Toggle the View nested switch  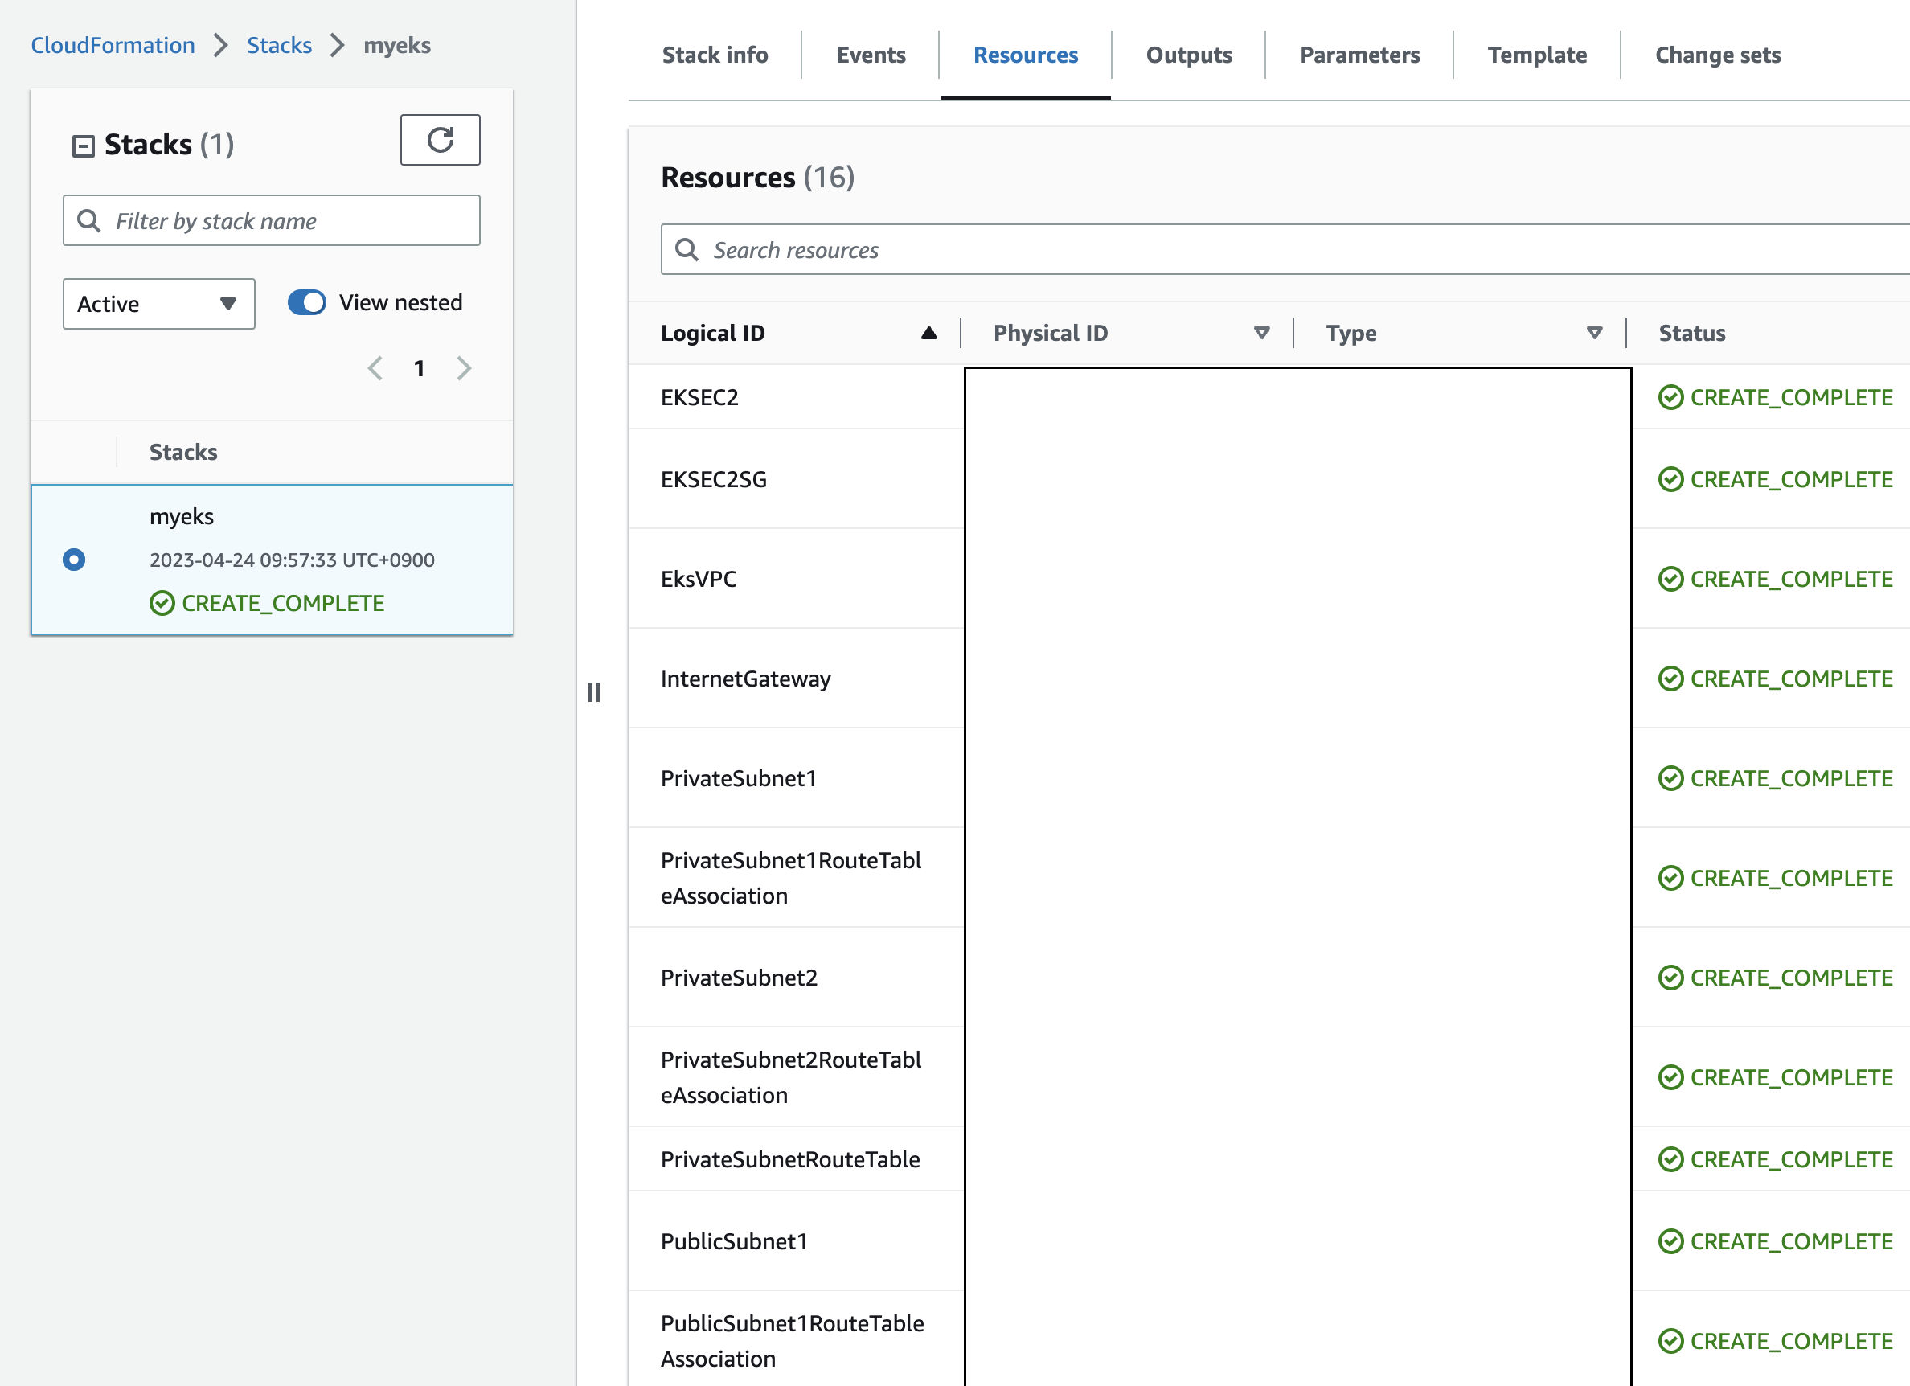pyautogui.click(x=306, y=302)
